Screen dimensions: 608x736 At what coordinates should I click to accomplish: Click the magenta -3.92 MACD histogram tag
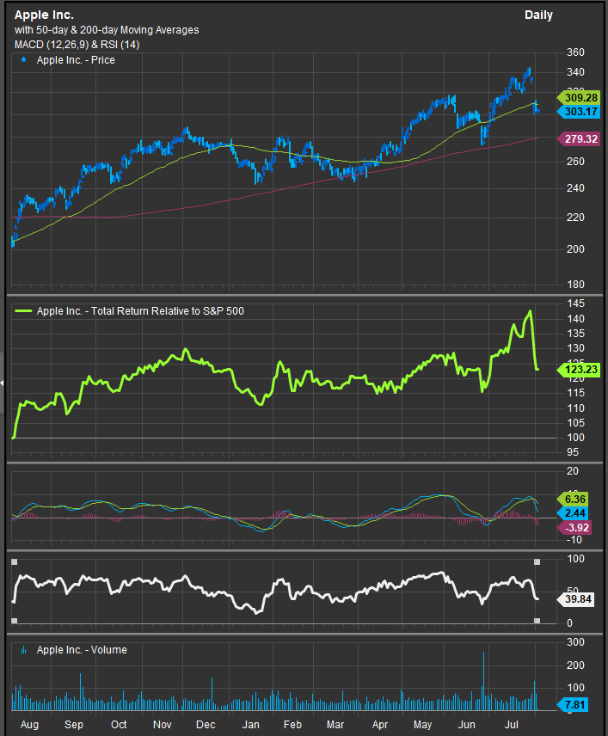pyautogui.click(x=574, y=528)
